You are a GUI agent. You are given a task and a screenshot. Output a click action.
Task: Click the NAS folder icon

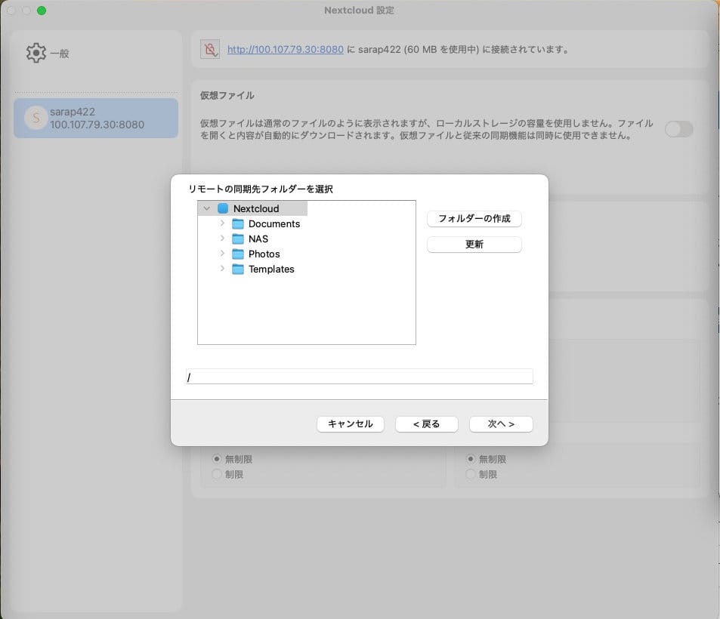(238, 239)
